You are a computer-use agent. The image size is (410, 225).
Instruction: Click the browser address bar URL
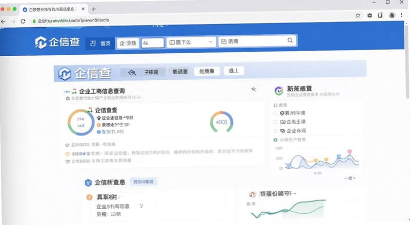coord(73,20)
